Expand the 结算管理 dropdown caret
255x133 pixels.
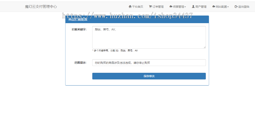coord(185,7)
